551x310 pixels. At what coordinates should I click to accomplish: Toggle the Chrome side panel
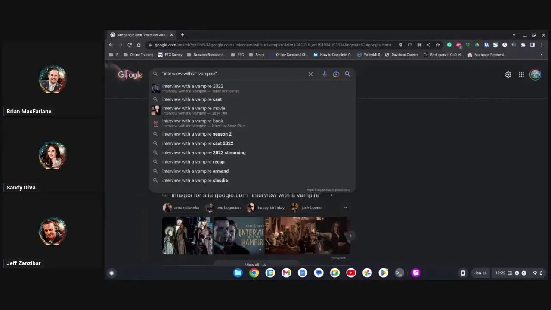tap(532, 45)
